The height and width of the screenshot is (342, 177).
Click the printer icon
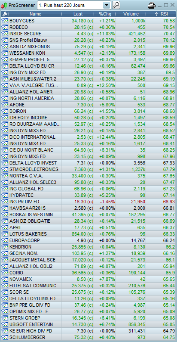pos(152,5)
